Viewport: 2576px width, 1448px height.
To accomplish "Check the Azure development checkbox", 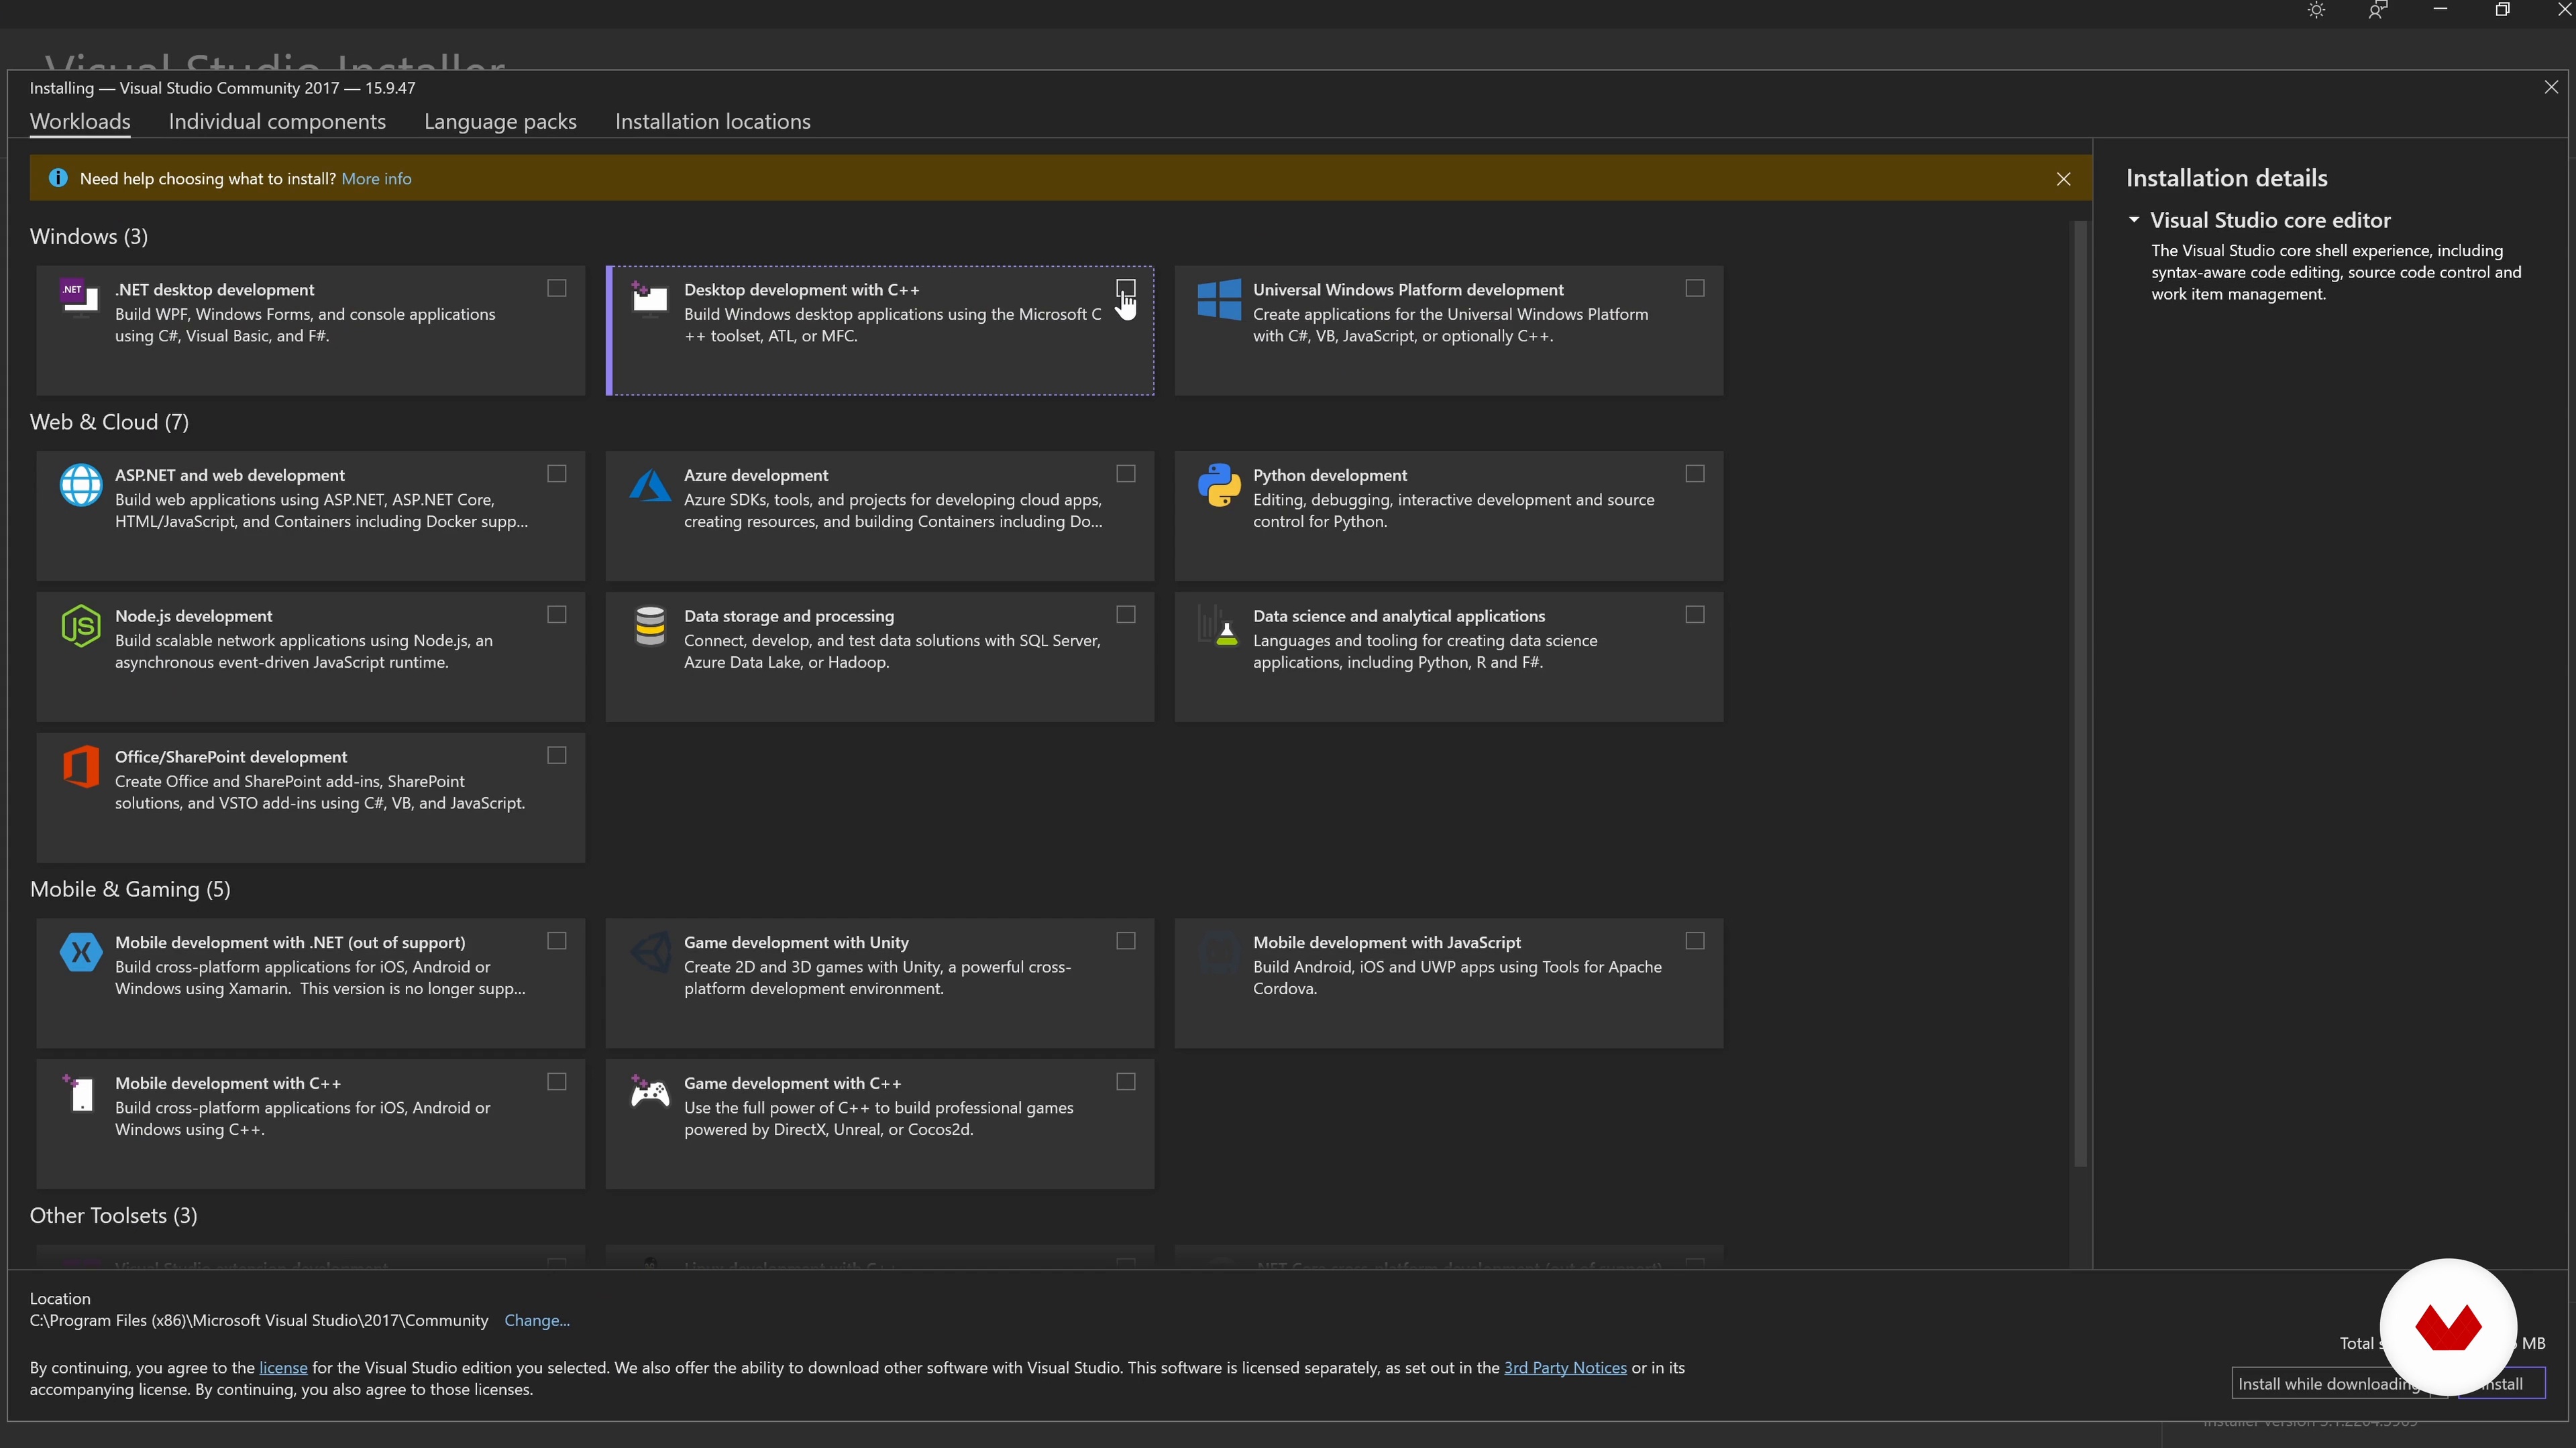I will click(1126, 474).
